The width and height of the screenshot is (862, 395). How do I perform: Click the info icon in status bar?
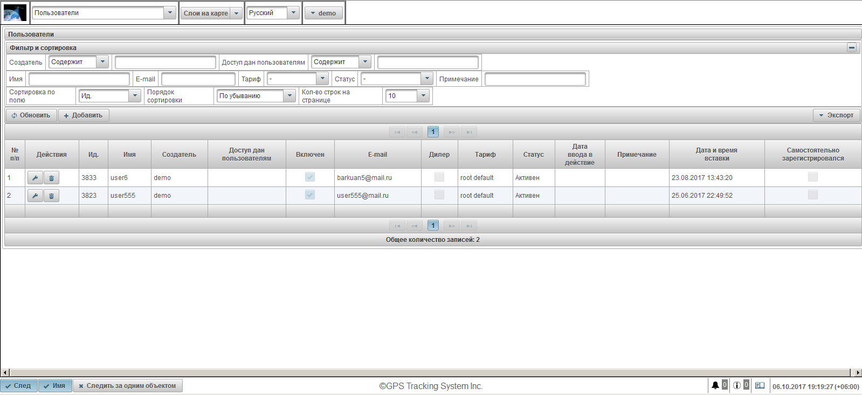click(736, 385)
